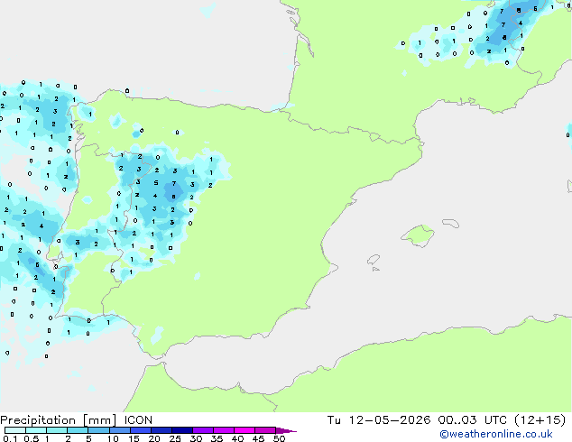Click the 0.1–0.5 mm palest cyan legend swatch
The height and width of the screenshot is (442, 572).
[15, 430]
